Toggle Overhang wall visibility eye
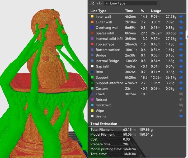188x158 pixels. [x=181, y=27]
